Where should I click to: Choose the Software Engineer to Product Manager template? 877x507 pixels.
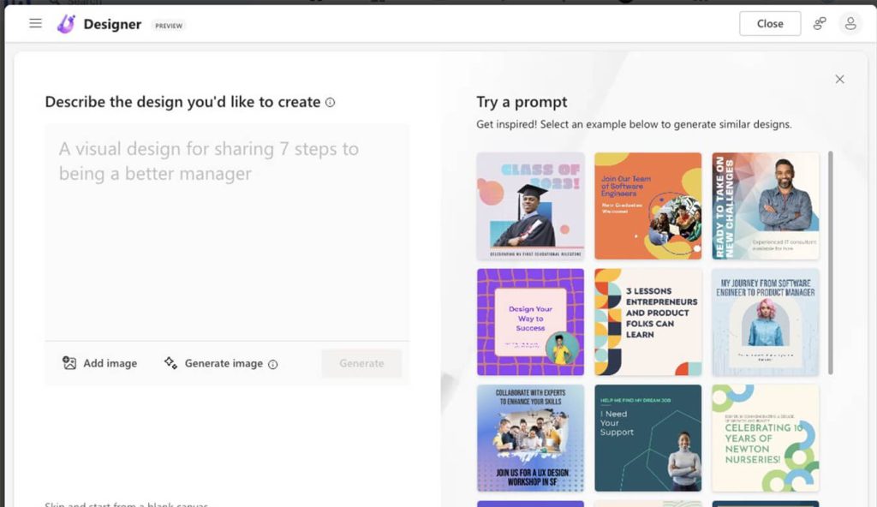(x=765, y=321)
